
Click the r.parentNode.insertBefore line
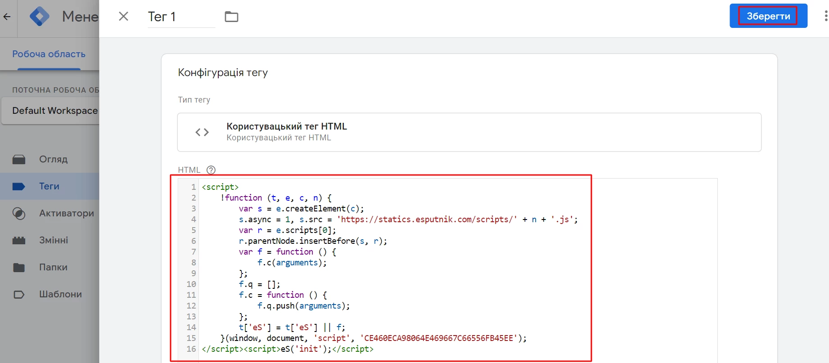[x=313, y=241]
